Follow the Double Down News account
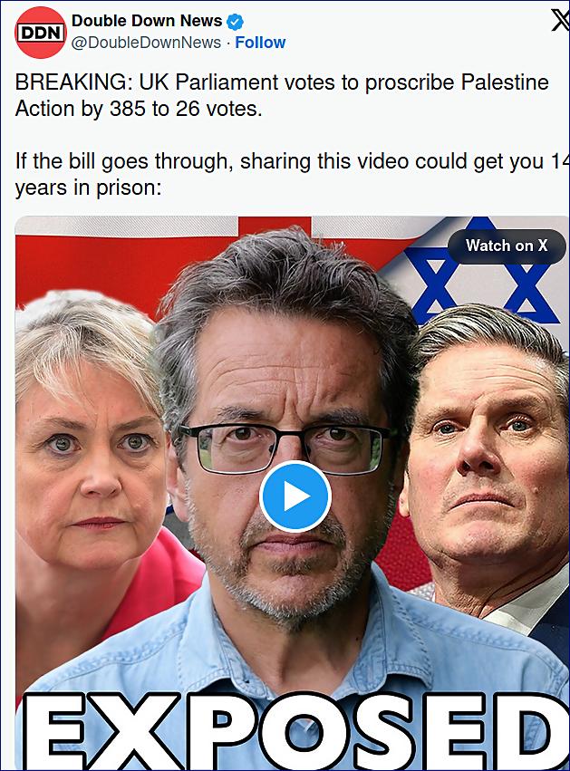The image size is (570, 771). point(260,43)
